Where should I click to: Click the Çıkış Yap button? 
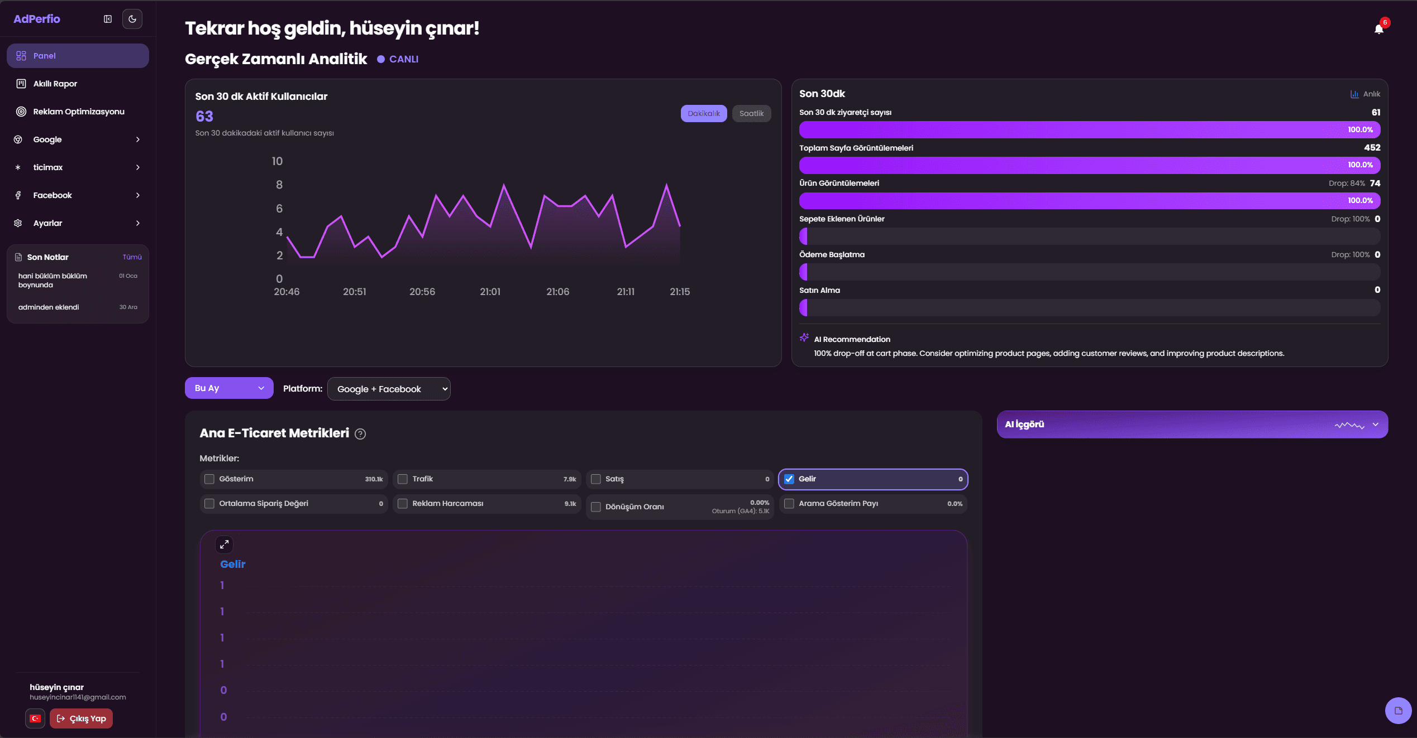coord(81,718)
